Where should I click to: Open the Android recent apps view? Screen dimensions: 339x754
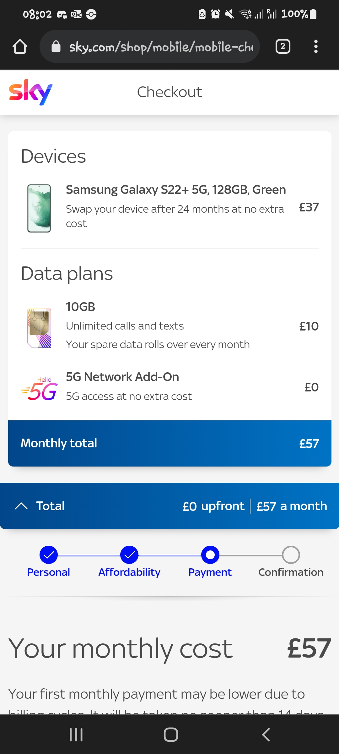[76, 735]
